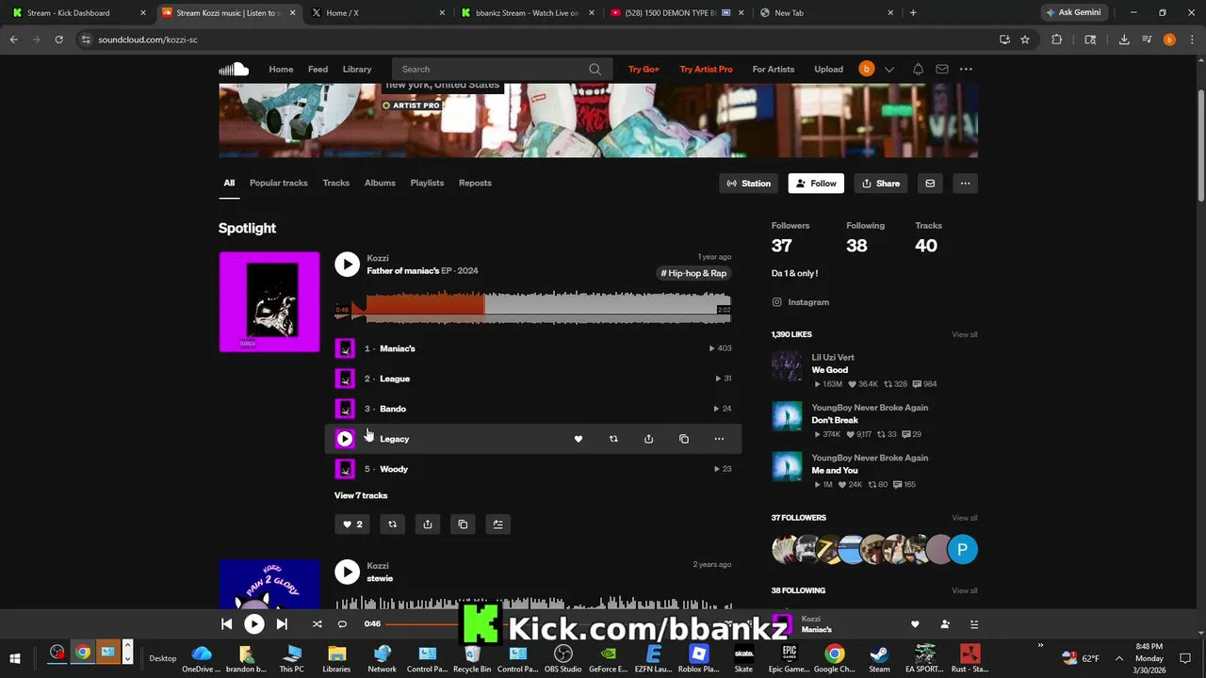Go to Feed in navigation
Image resolution: width=1206 pixels, height=678 pixels.
318,69
